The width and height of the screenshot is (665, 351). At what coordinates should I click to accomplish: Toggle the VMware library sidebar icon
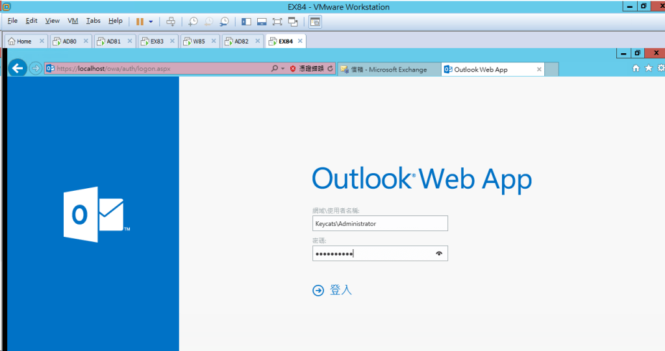point(246,21)
